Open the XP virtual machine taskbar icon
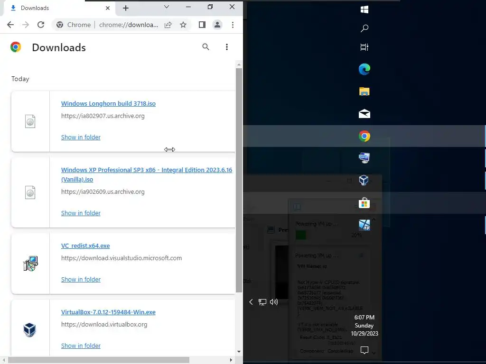Screen dimensions: 486x364 pyautogui.click(x=364, y=225)
